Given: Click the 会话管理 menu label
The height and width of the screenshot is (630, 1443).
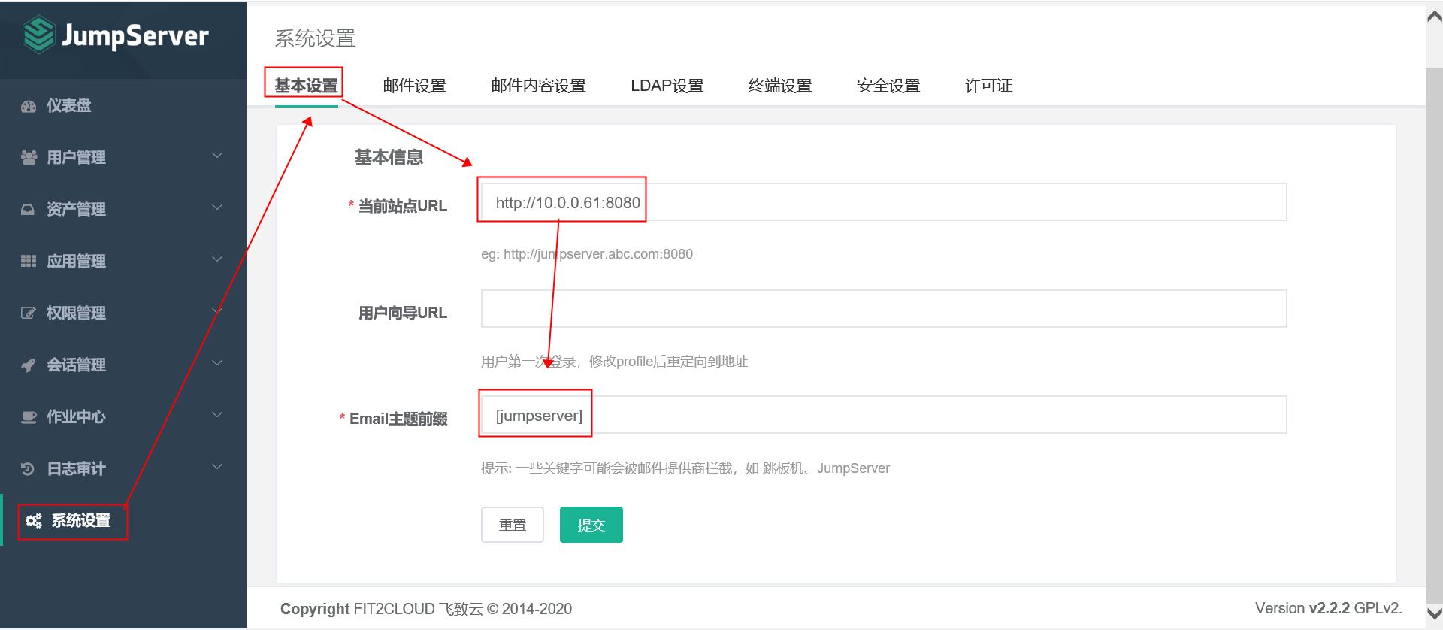Looking at the screenshot, I should (76, 365).
